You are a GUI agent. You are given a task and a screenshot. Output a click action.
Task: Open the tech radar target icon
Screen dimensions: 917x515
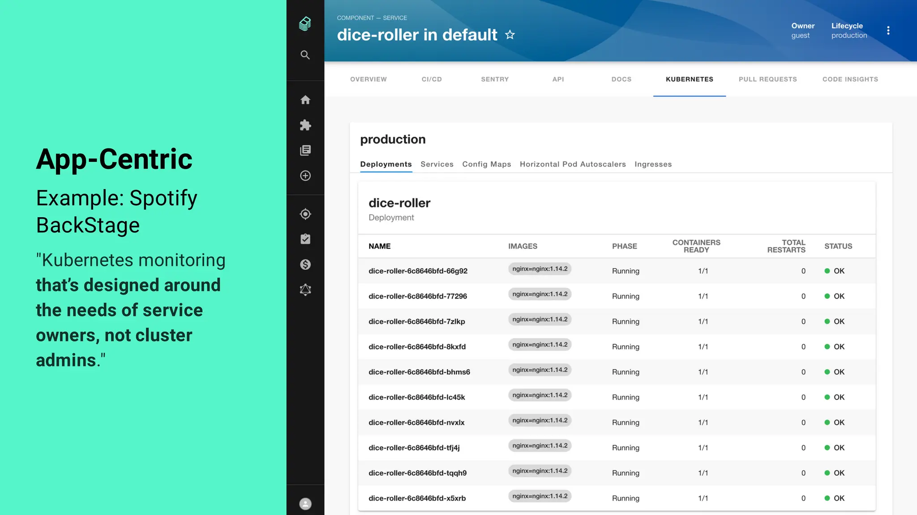coord(305,214)
